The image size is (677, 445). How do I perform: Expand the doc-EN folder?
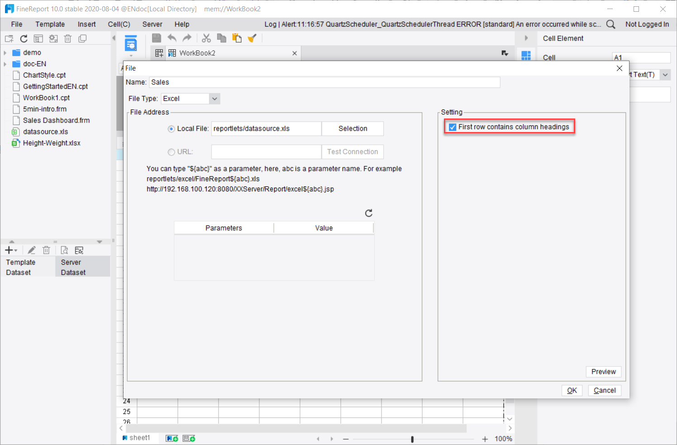(x=5, y=64)
